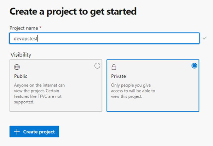213x146 pixels.
Task: Click the padlock icon in Private card
Action: coord(114,67)
